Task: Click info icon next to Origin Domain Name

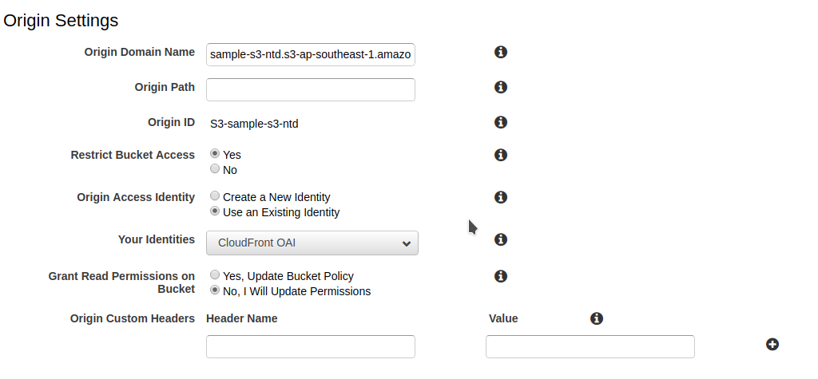Action: (x=501, y=52)
